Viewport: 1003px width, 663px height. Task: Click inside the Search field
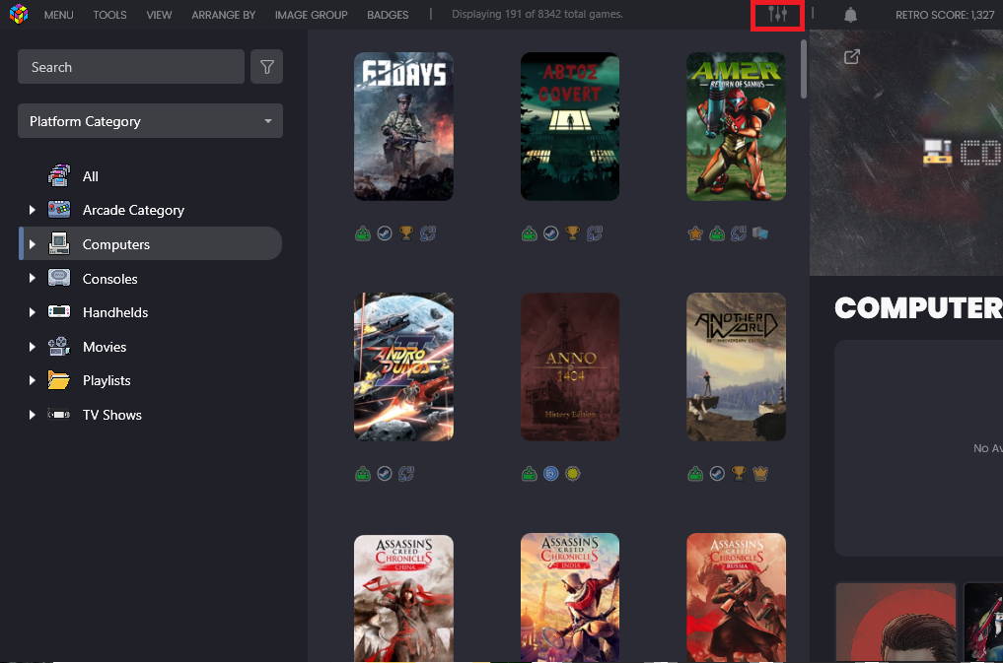[131, 66]
